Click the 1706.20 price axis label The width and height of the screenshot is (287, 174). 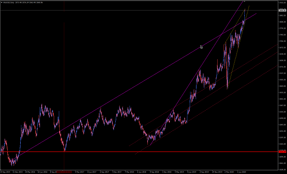point(283,41)
